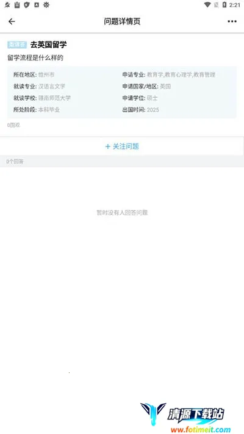
Task: Tap the 暂时没有人回答问题 placeholder
Action: [122, 212]
